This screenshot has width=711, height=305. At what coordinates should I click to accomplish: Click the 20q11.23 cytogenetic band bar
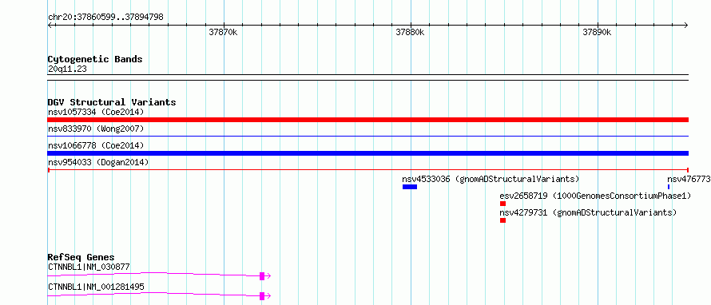pyautogui.click(x=367, y=77)
